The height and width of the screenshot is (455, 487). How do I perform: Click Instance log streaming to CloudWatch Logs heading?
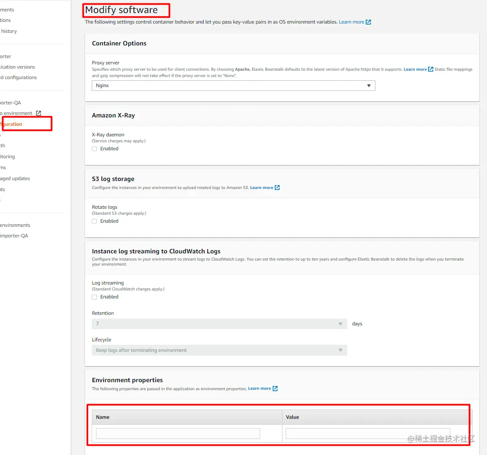[156, 251]
